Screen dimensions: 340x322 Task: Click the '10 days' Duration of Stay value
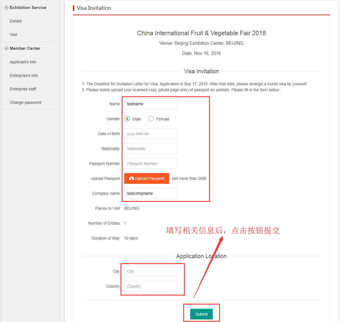(x=131, y=238)
